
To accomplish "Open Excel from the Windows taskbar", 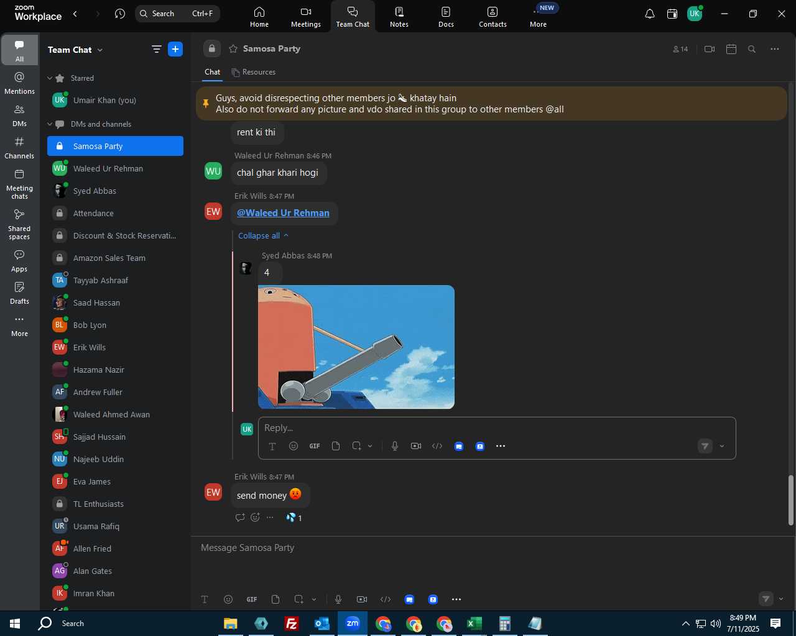I will [474, 624].
